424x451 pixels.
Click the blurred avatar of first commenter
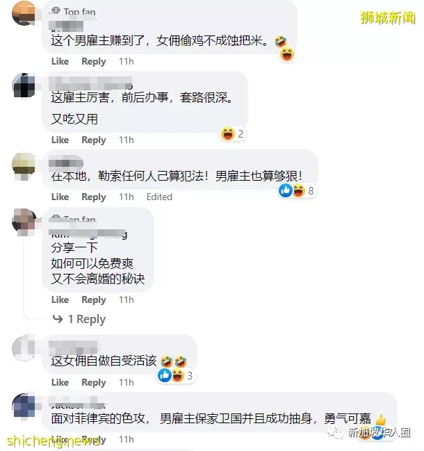24,13
